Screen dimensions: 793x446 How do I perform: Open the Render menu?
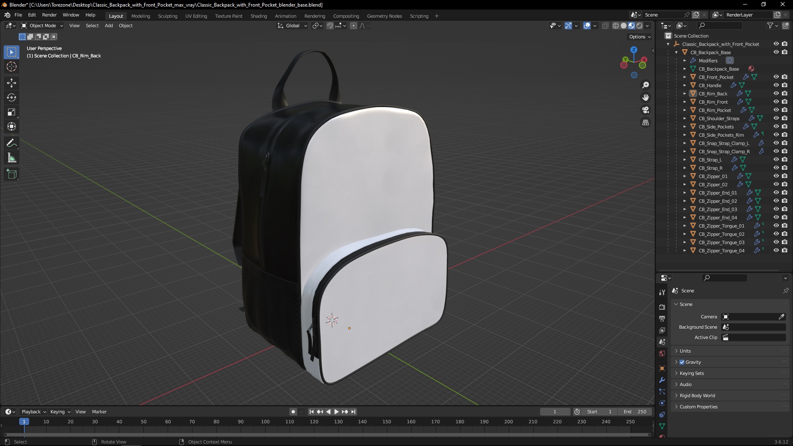pyautogui.click(x=49, y=15)
